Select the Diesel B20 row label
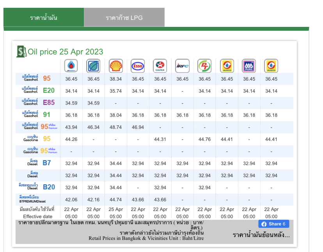 pyautogui.click(x=37, y=187)
